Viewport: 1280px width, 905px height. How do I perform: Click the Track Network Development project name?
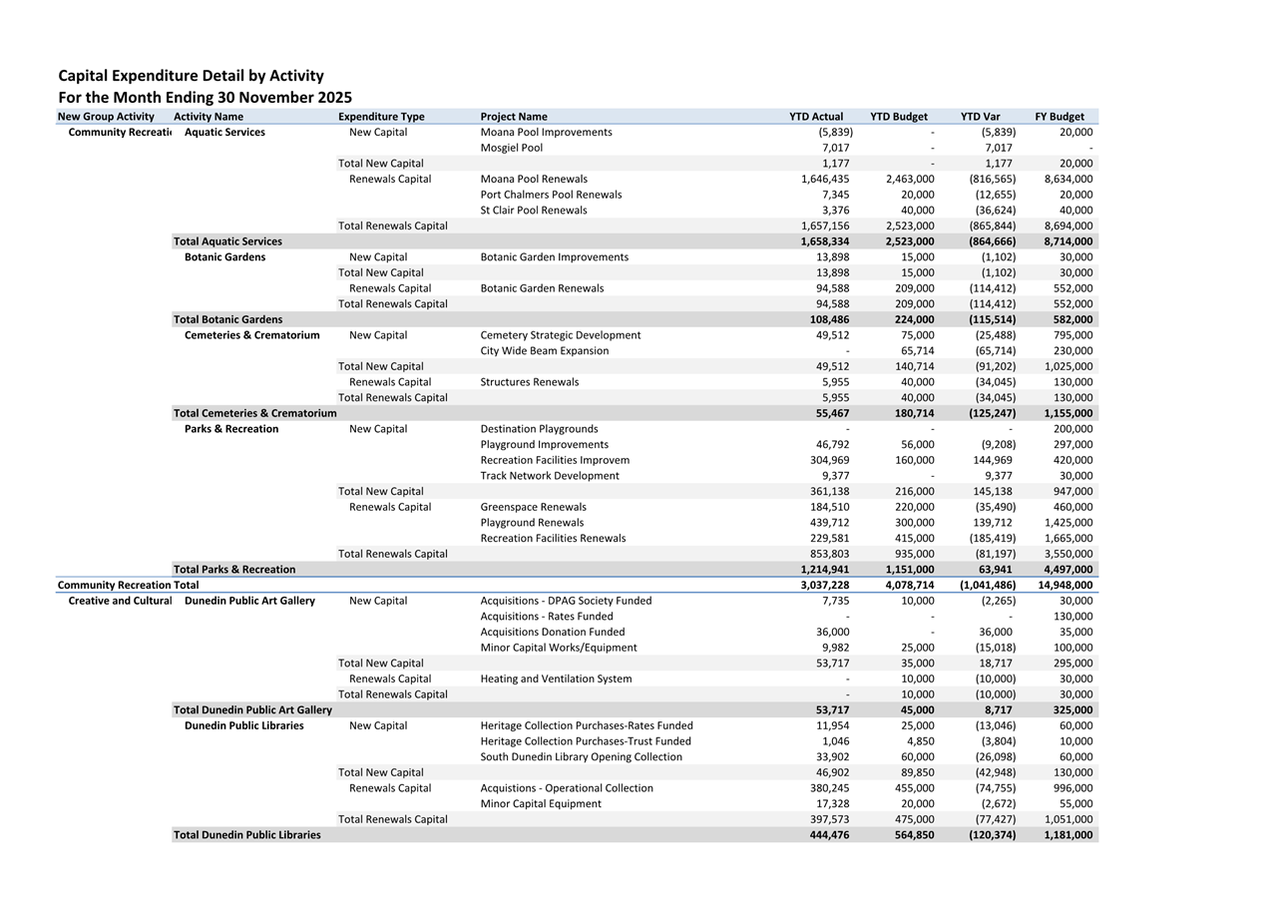point(549,476)
